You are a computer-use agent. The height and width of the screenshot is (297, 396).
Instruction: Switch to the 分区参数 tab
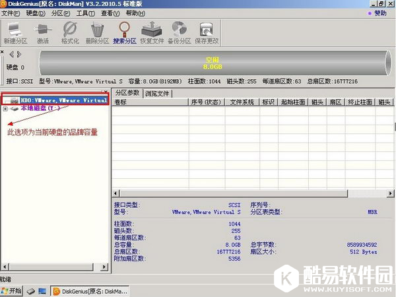(127, 93)
